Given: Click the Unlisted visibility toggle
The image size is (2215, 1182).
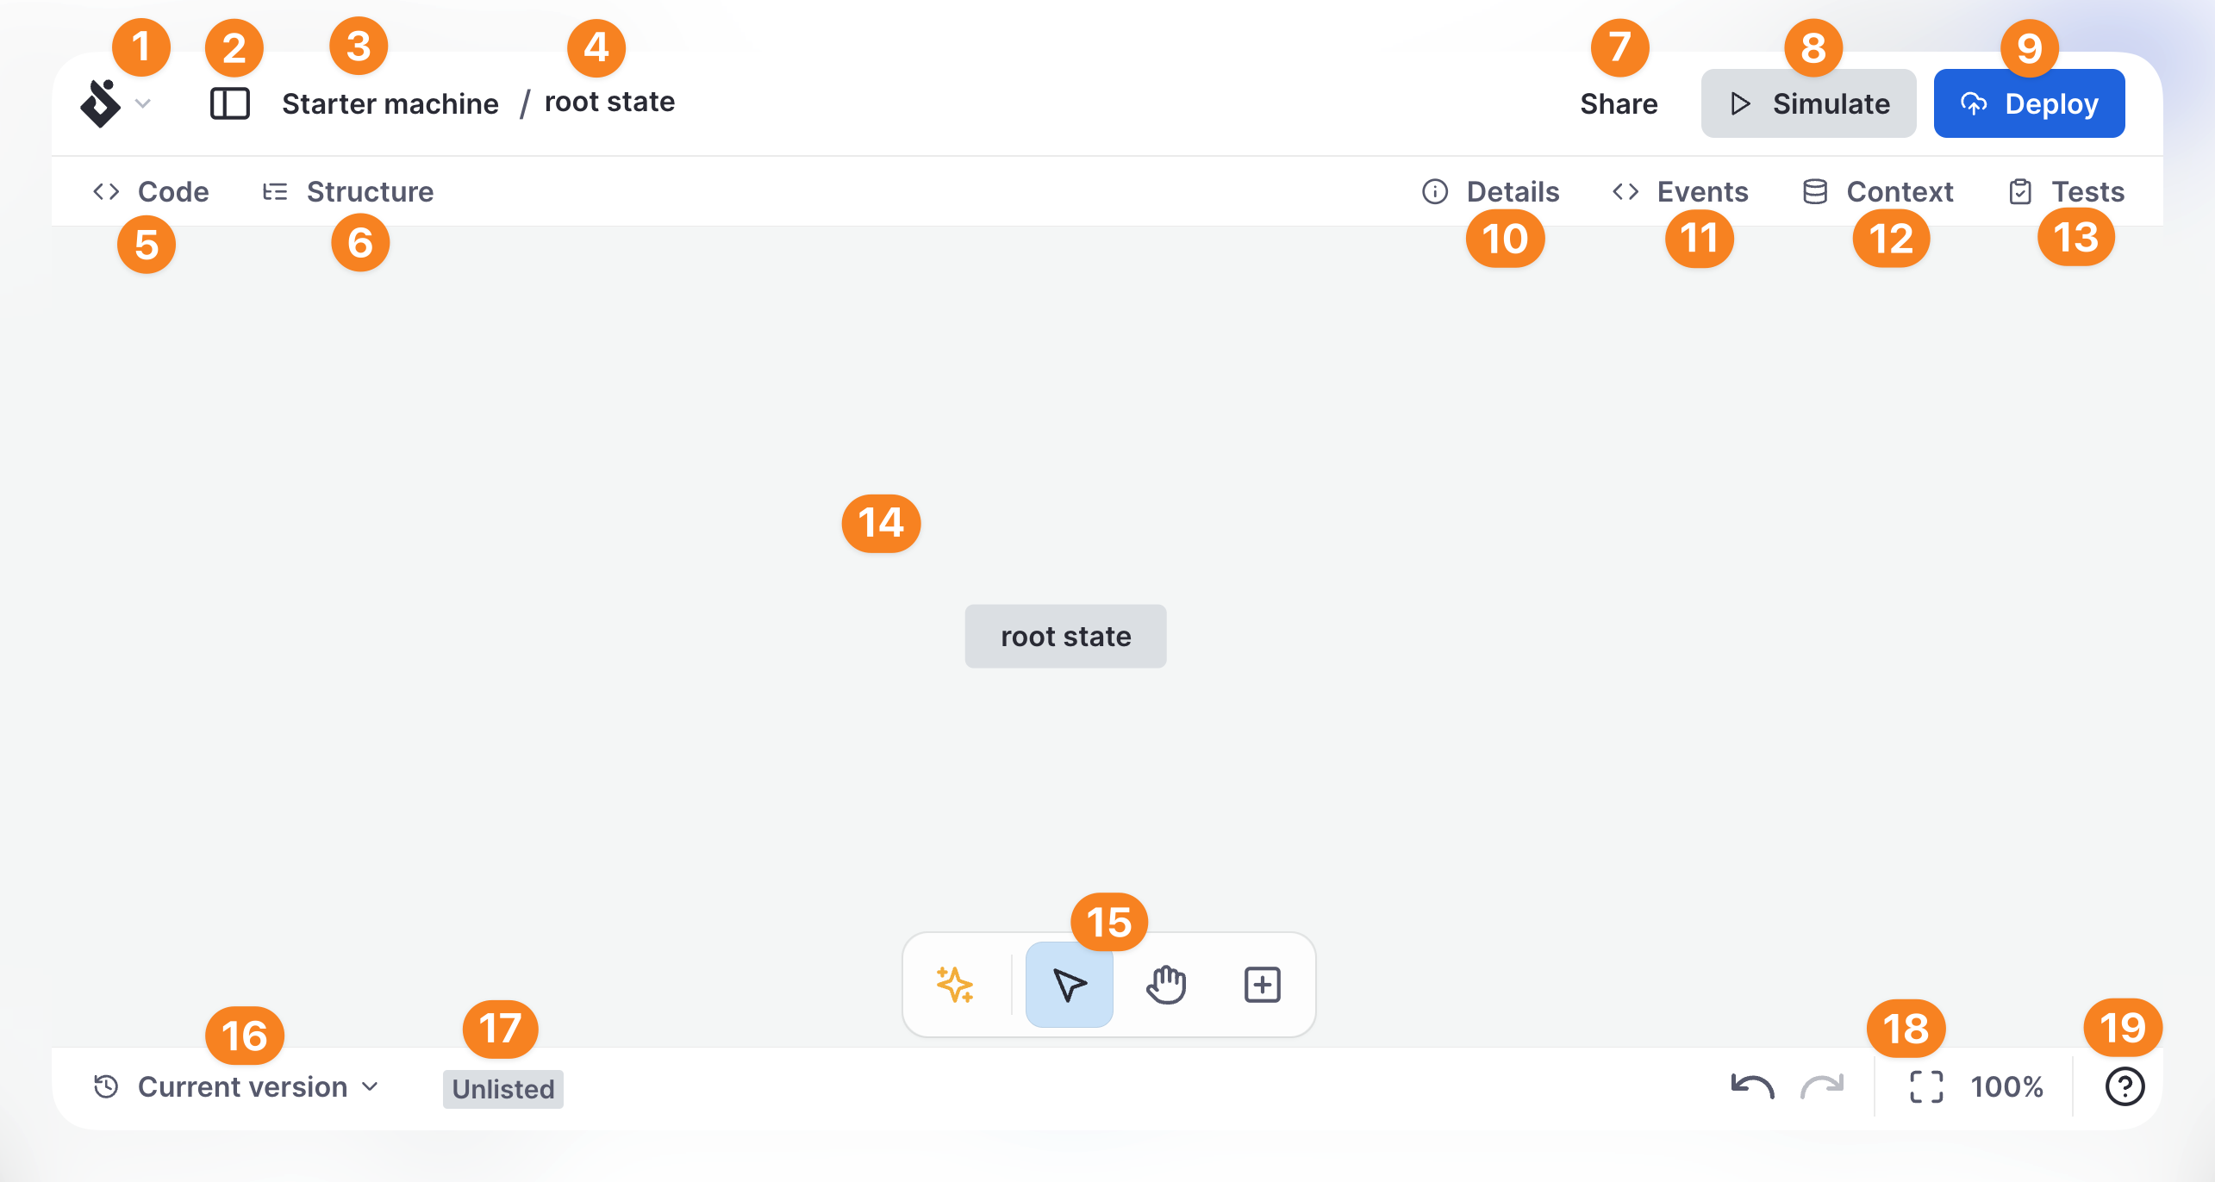Looking at the screenshot, I should pos(502,1086).
